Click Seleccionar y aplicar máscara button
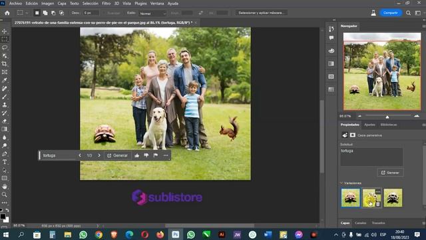This screenshot has width=426, height=240. coord(262,13)
